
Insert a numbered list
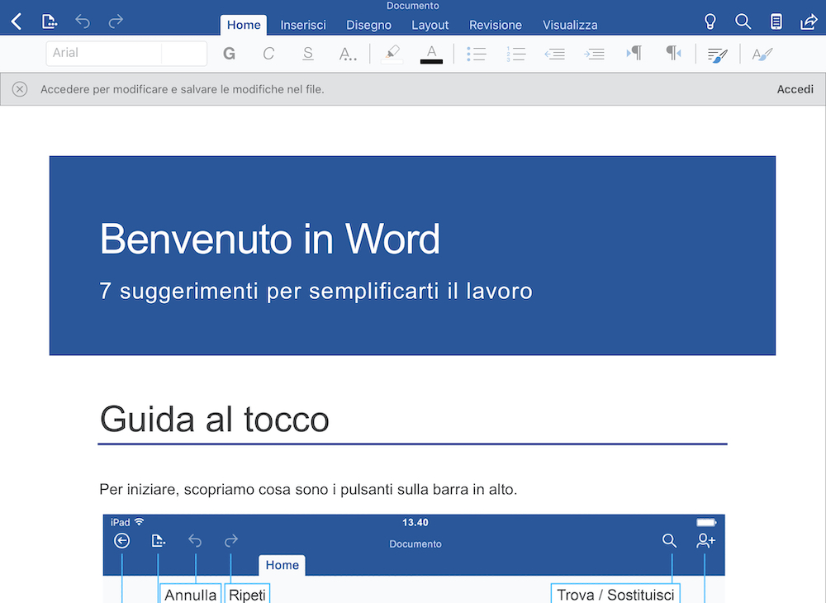tap(516, 54)
